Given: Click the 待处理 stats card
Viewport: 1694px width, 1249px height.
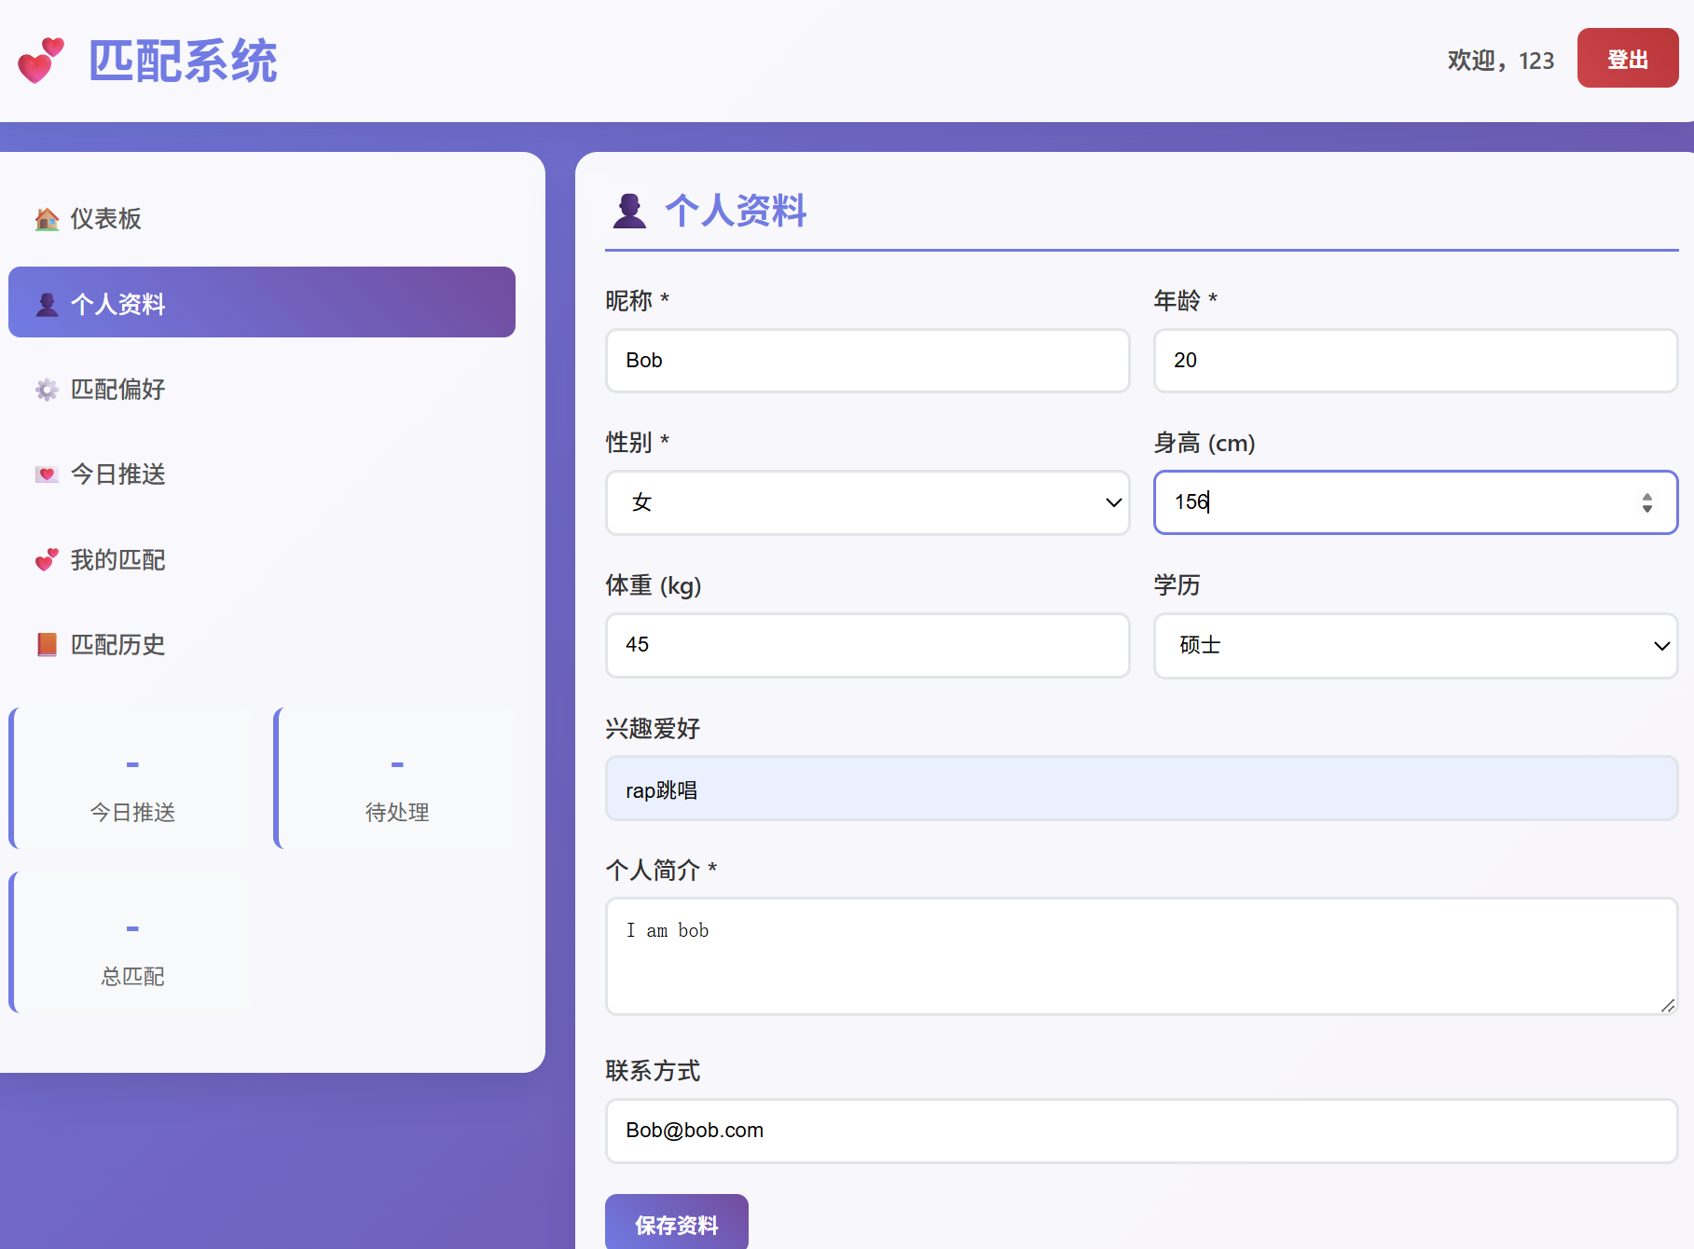Looking at the screenshot, I should [395, 778].
